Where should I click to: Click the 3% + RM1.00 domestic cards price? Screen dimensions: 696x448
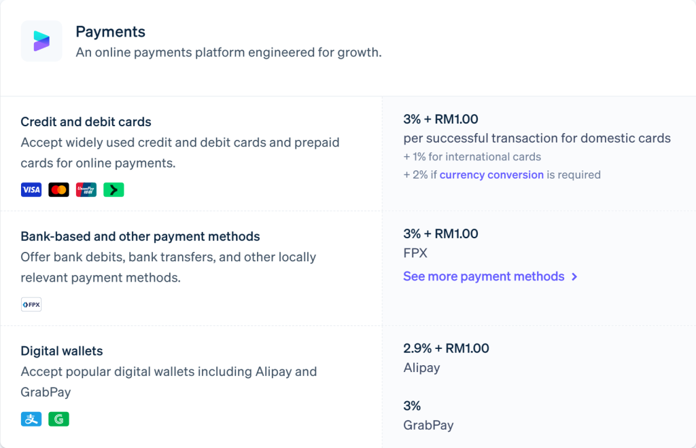(x=440, y=119)
